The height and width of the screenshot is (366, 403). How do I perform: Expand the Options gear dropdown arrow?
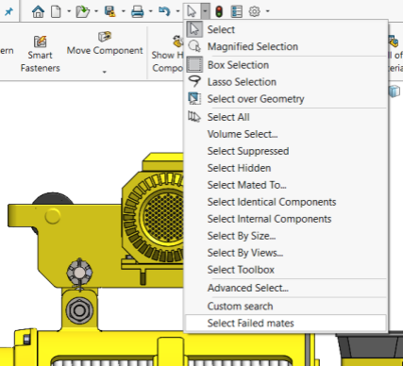[x=268, y=11]
